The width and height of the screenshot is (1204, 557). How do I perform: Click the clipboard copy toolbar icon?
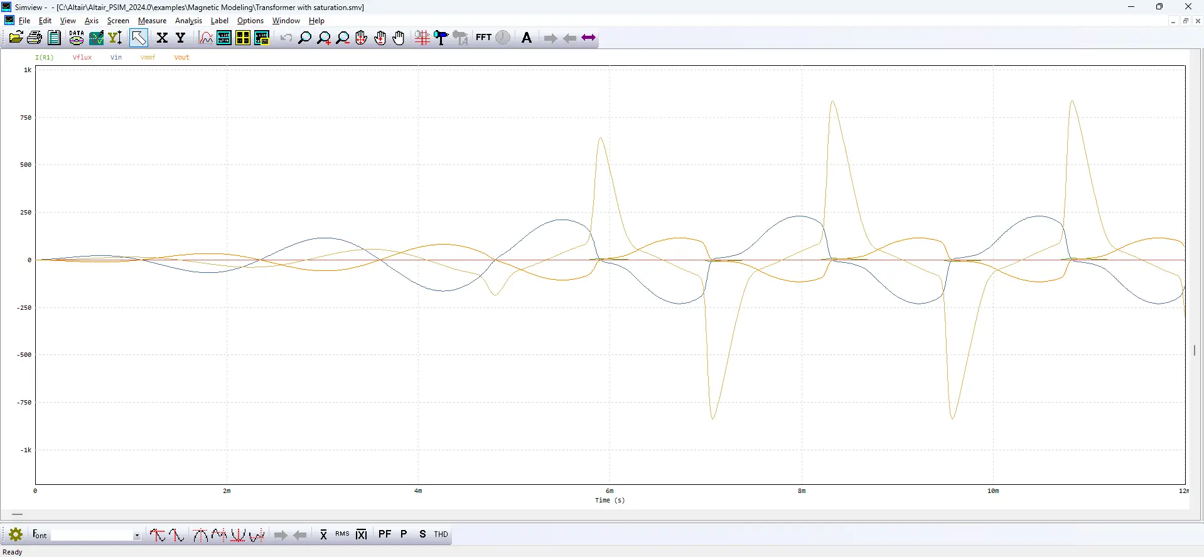tap(55, 38)
